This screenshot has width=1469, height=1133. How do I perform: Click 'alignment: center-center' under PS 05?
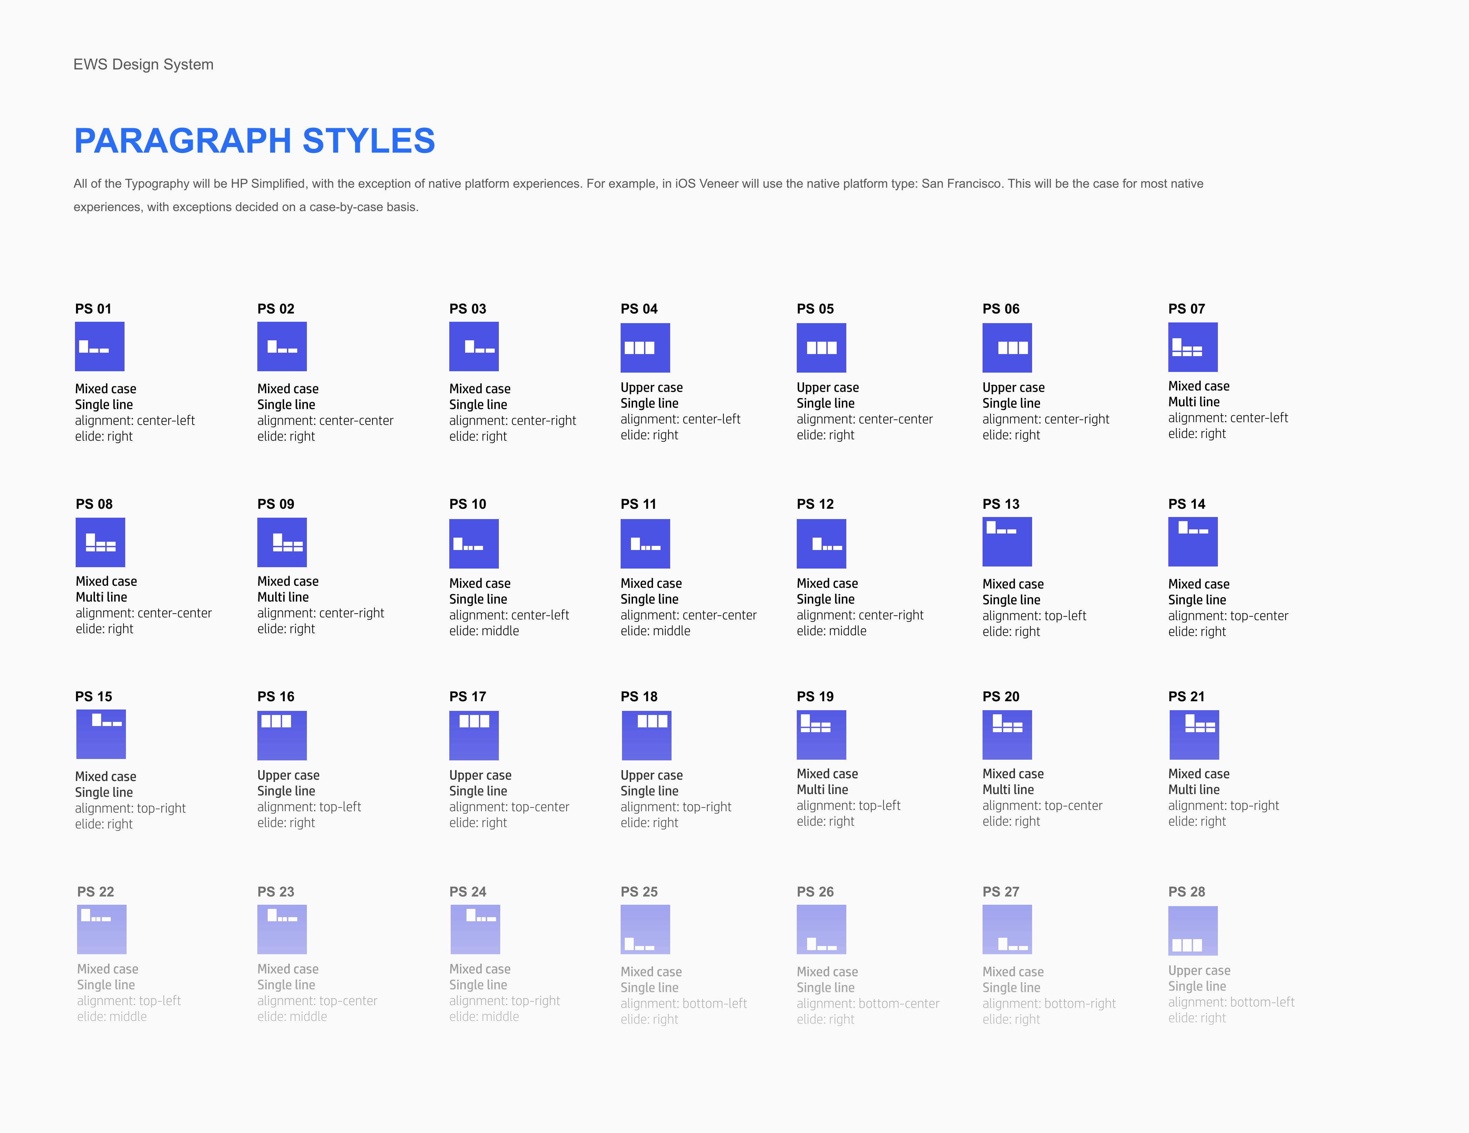[864, 419]
